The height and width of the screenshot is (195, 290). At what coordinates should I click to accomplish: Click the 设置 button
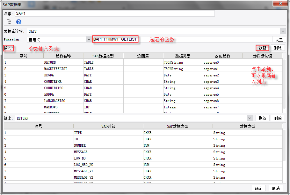coord(279,40)
